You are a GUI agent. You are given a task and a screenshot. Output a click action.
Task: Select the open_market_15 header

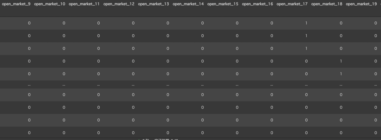click(223, 4)
